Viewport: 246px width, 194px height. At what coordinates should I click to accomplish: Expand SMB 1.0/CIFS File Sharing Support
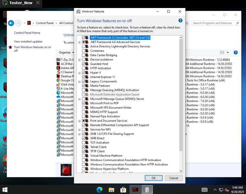coord(80,134)
